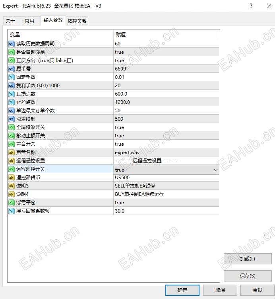Select the 移动止损开关 true value
Image resolution: width=275 pixels, height=299 pixels.
[167, 136]
